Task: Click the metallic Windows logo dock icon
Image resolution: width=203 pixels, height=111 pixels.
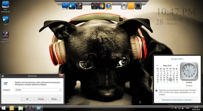Action: pos(124,6)
